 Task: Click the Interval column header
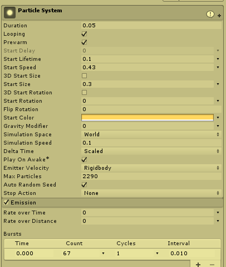point(179,244)
